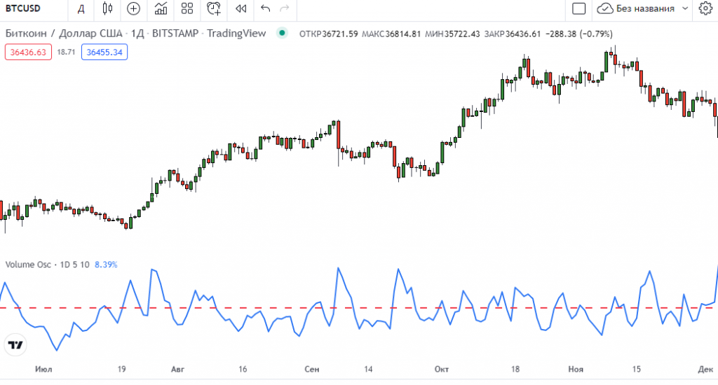Click the МАКС 36814.81 high value
718x385 pixels.
[391, 34]
